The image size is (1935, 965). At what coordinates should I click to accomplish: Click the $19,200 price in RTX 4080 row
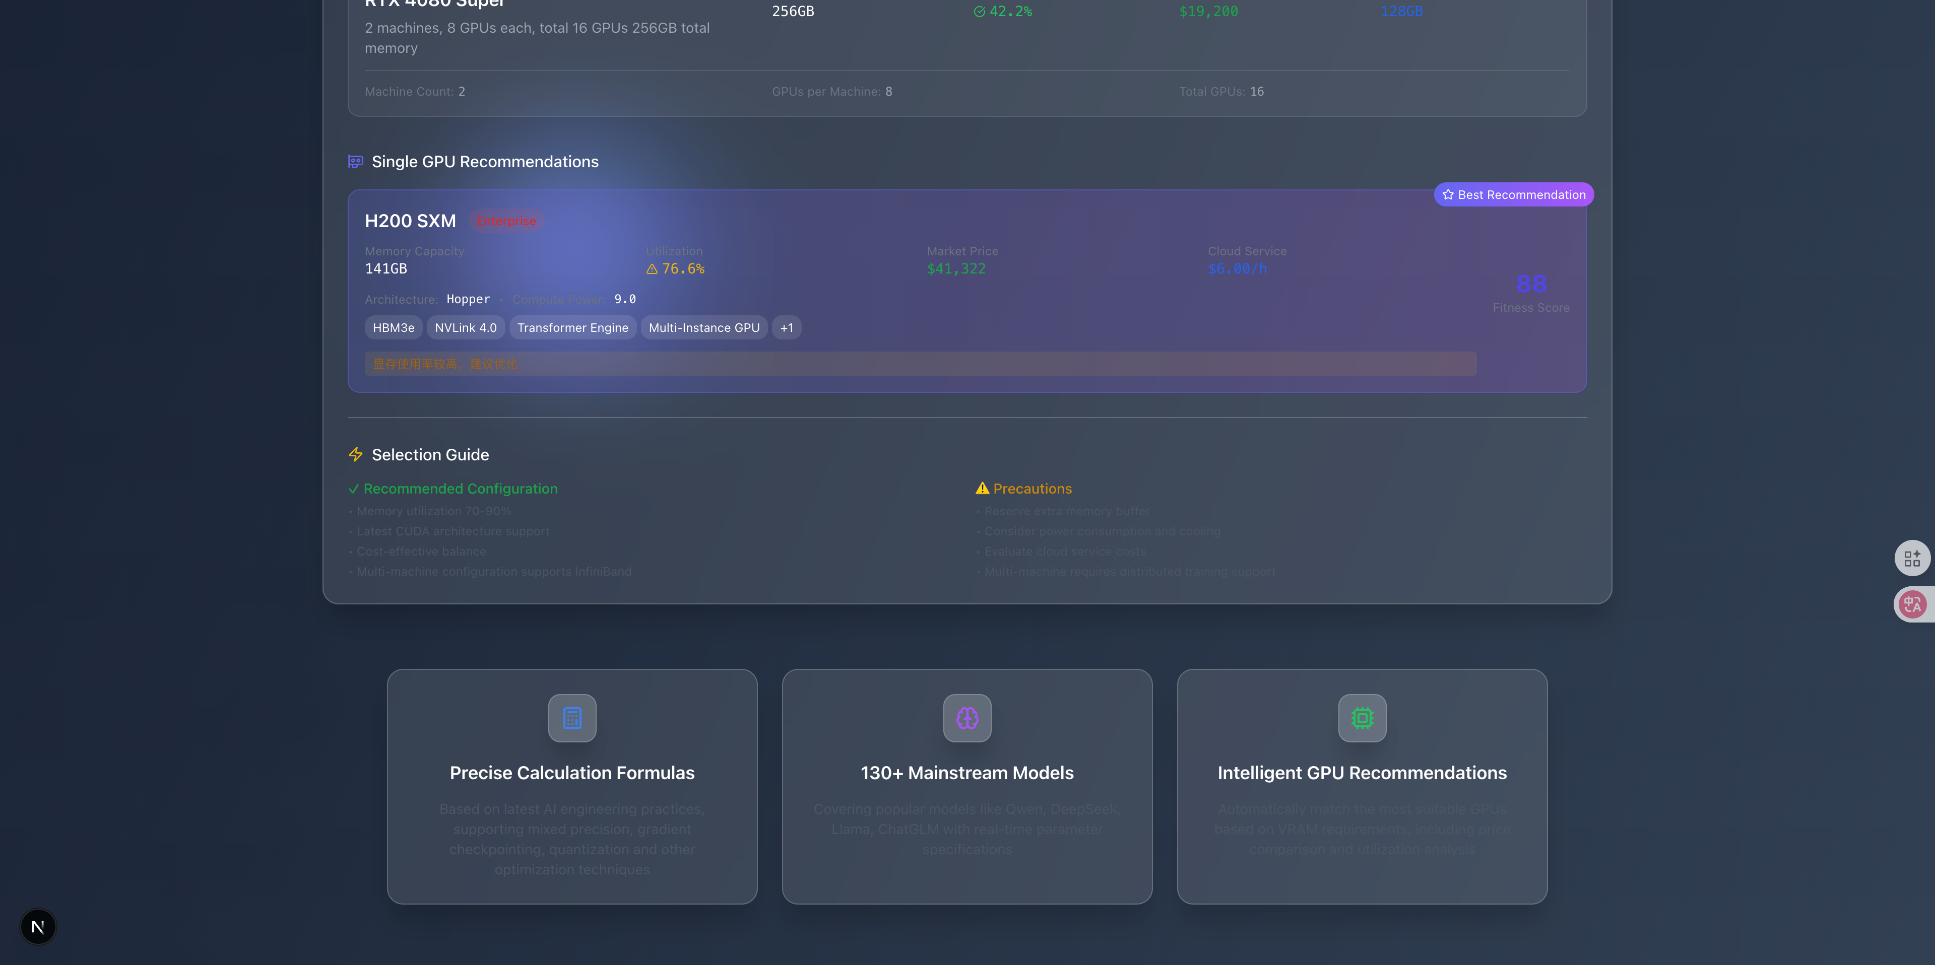[x=1209, y=11]
